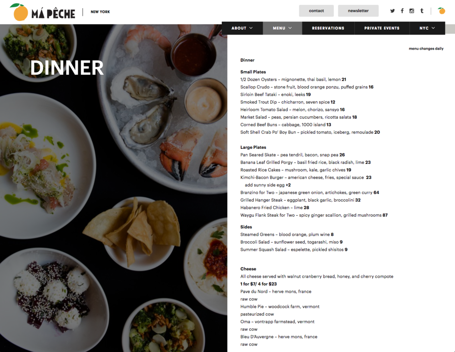Viewport: 455px width, 352px height.
Task: Click the DINNER hero heading
Action: pos(67,68)
